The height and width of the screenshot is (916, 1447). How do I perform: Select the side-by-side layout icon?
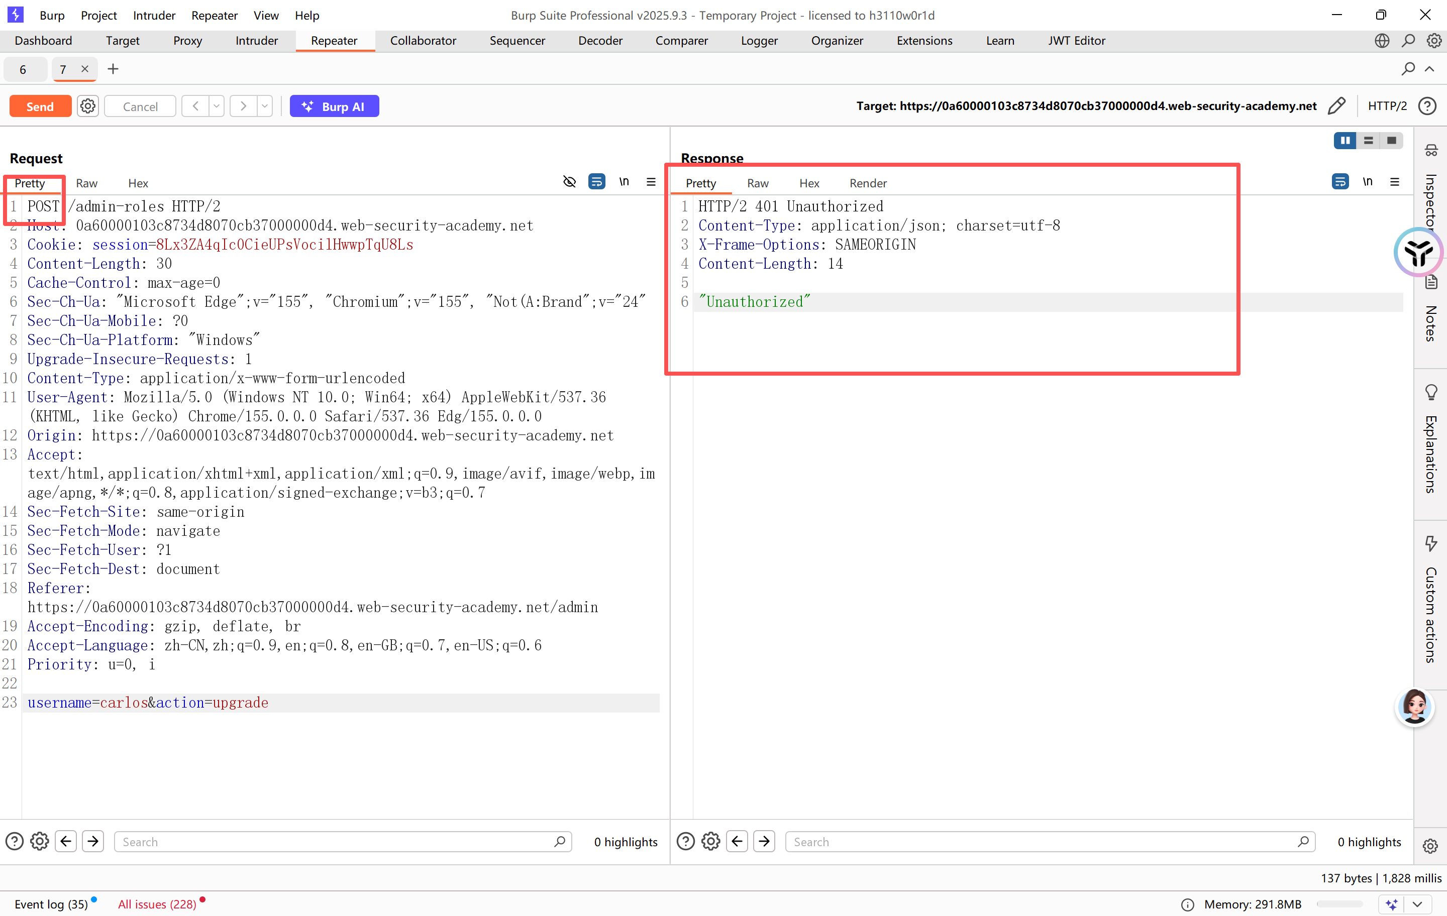click(1345, 141)
